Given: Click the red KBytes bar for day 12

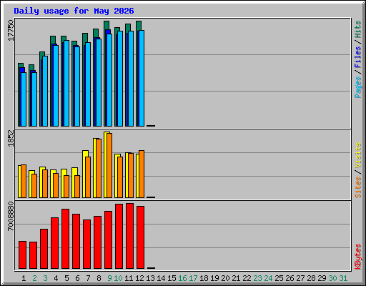Looking at the screenshot, I should coord(140,237).
